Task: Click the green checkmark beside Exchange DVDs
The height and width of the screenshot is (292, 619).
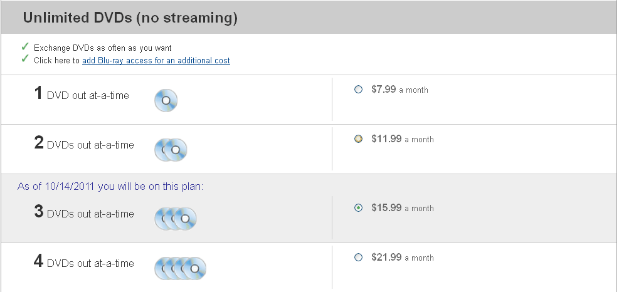Action: 24,47
